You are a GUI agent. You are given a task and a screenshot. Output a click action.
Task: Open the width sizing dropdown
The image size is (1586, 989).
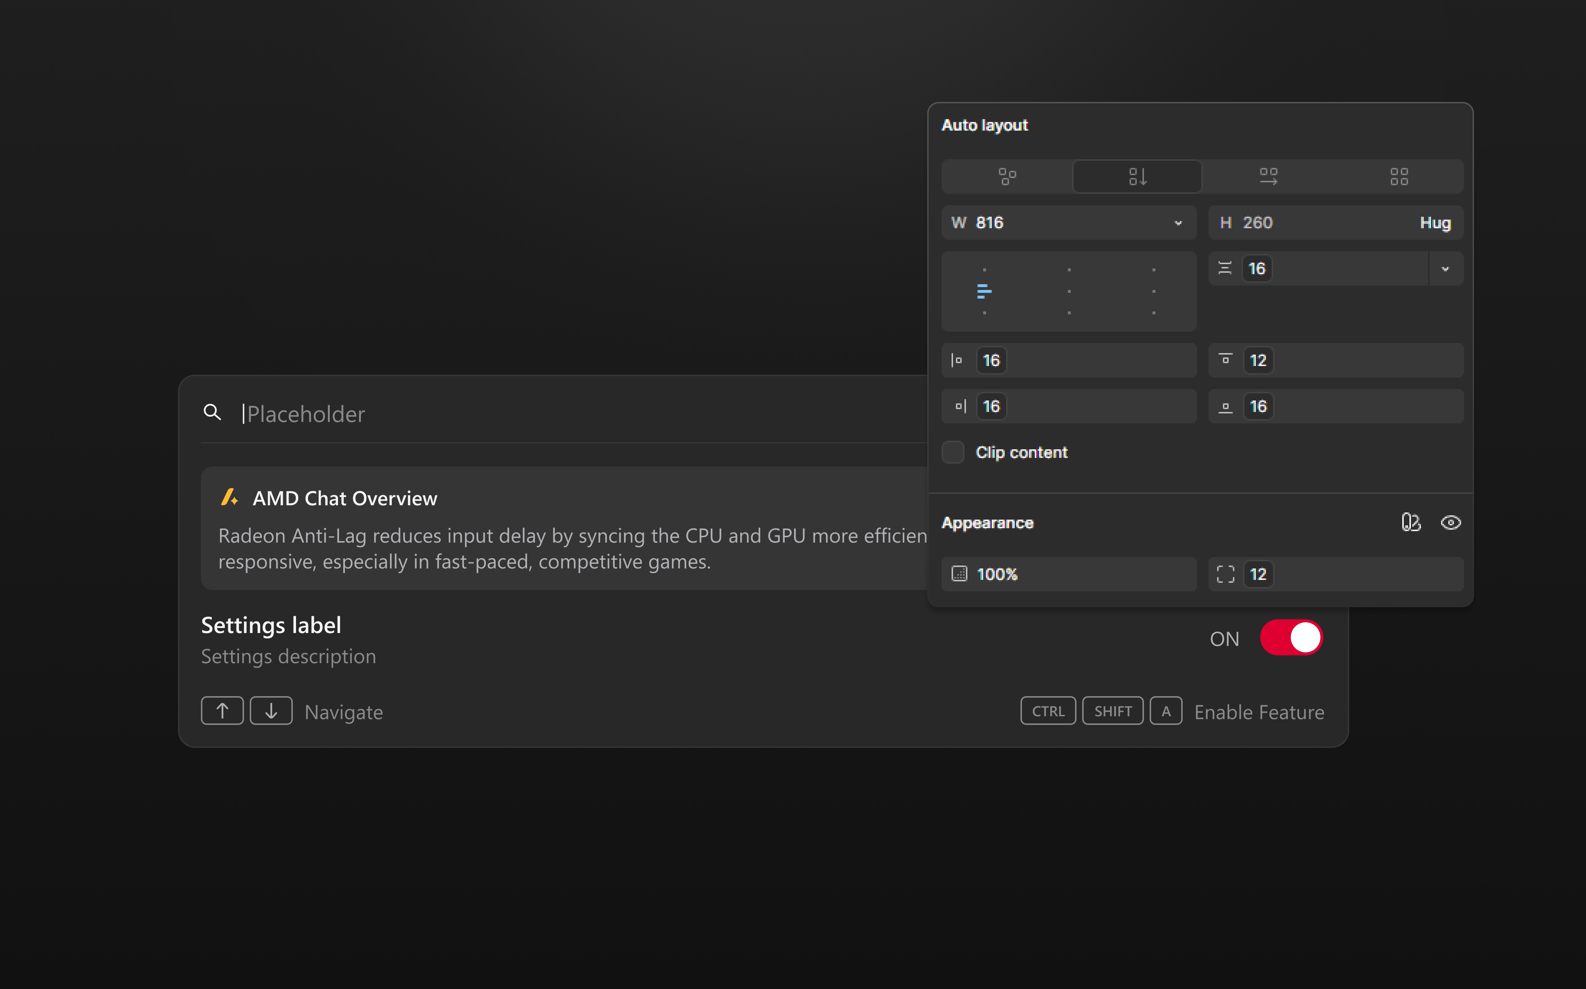tap(1178, 223)
